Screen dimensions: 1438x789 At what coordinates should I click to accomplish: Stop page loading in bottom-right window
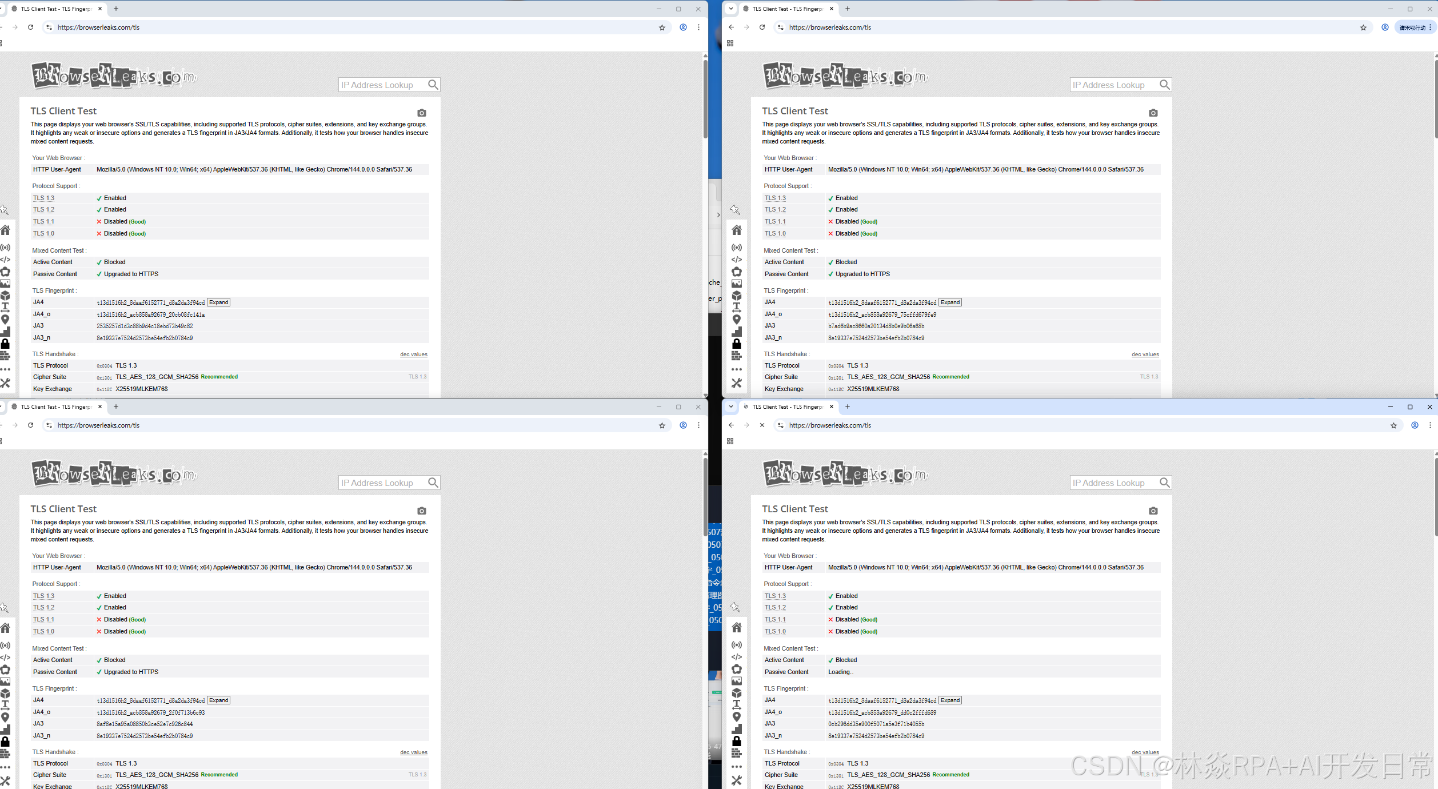762,425
